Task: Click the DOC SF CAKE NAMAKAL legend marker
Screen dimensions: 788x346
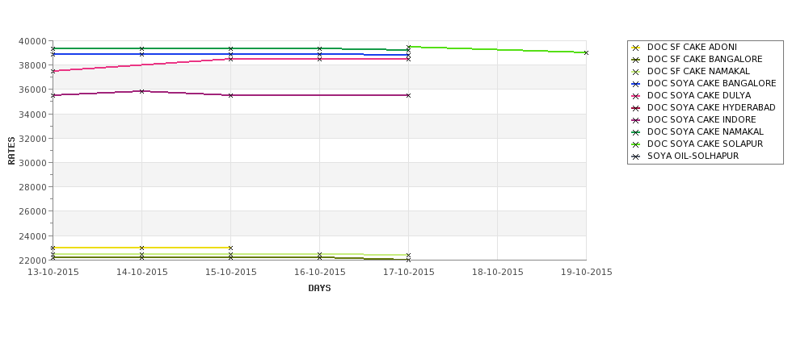Action: point(635,72)
